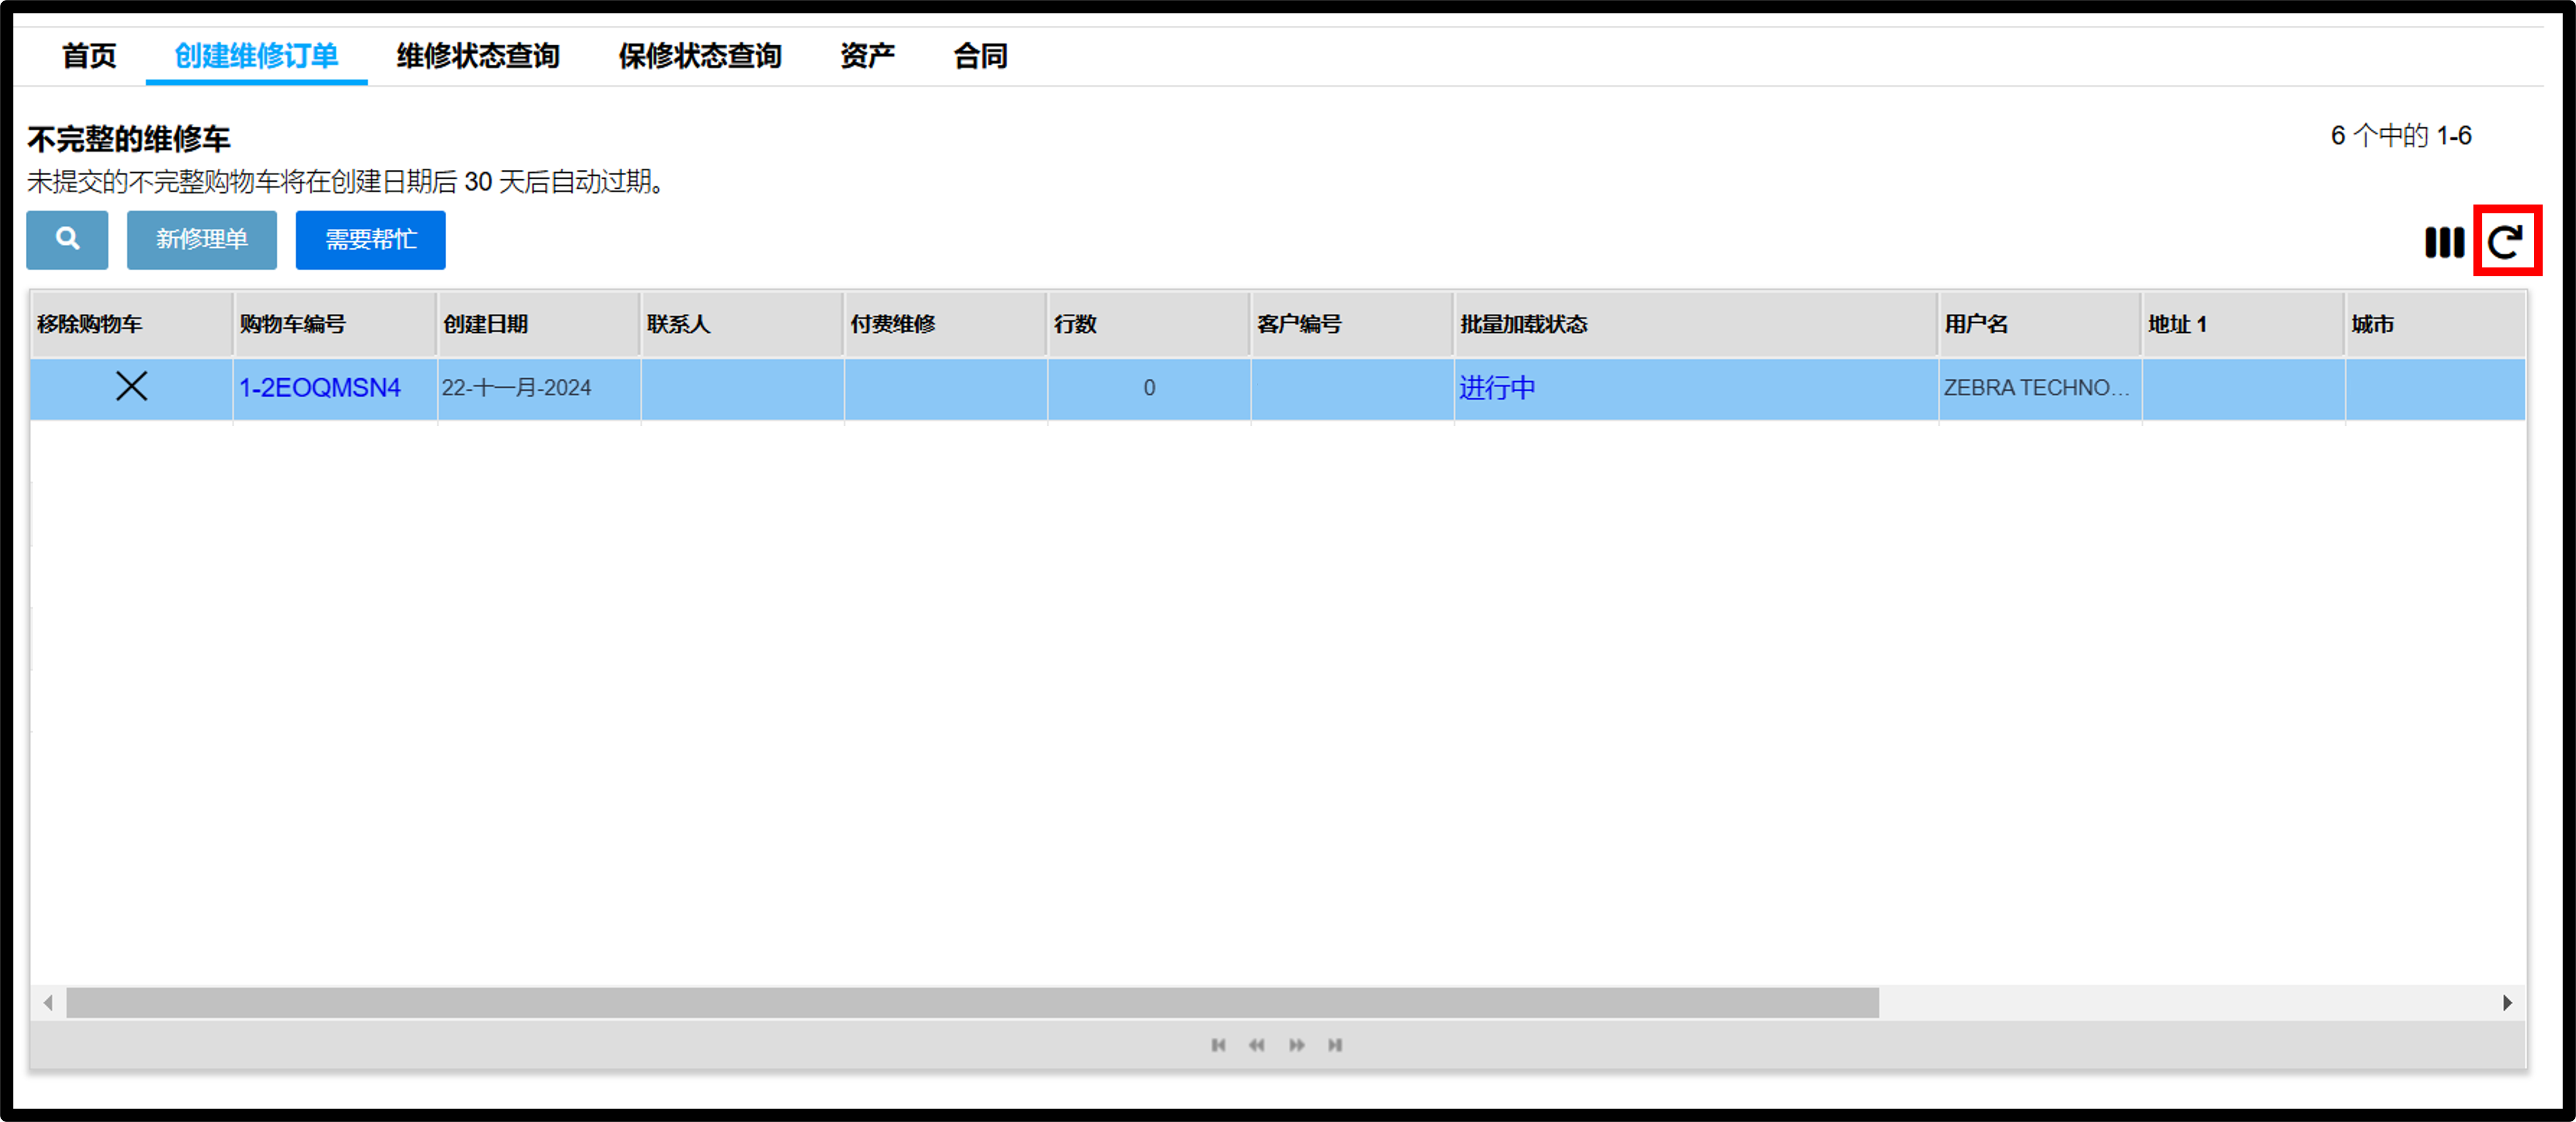The image size is (2576, 1122).
Task: Open the column chooser bars icon
Action: click(x=2444, y=242)
